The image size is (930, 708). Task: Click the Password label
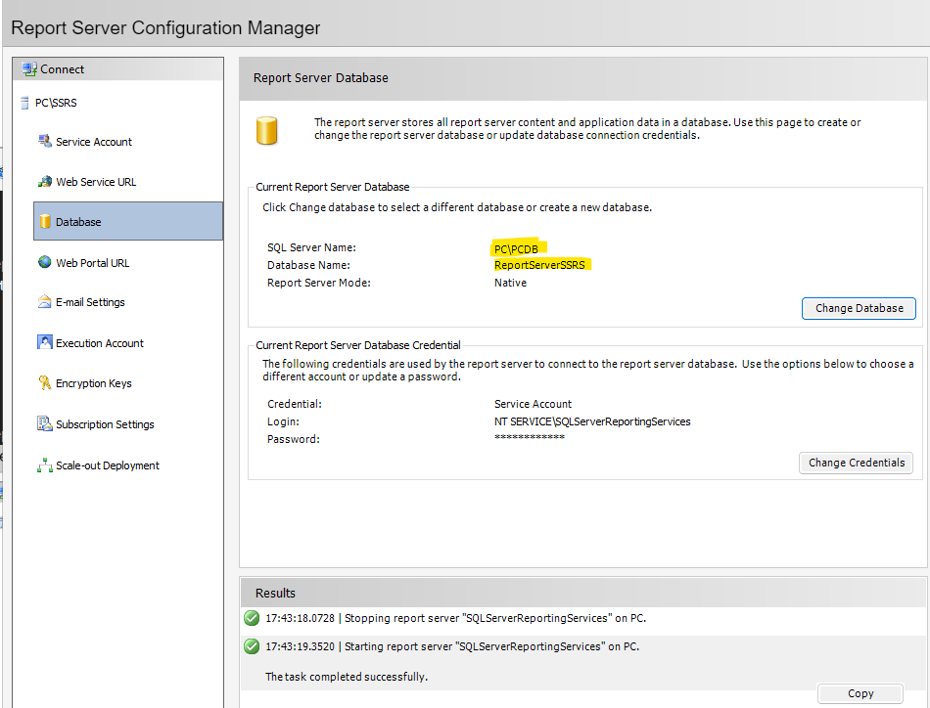293,439
